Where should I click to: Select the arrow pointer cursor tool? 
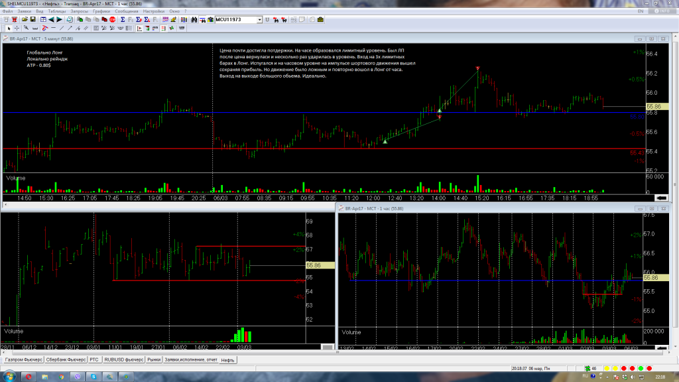tap(9, 28)
